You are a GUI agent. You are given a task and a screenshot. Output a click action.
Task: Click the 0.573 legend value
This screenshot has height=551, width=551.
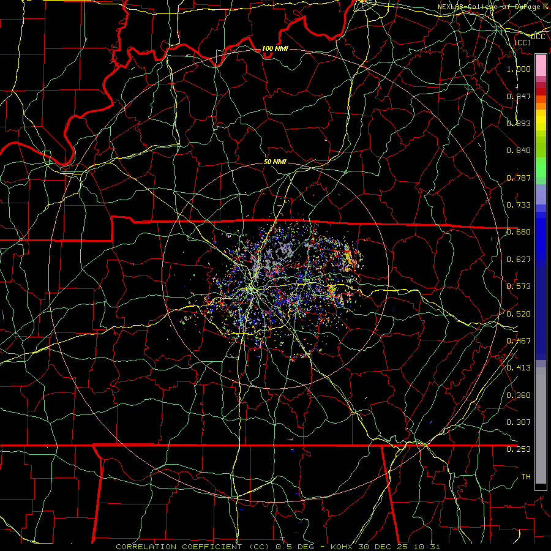pyautogui.click(x=519, y=287)
